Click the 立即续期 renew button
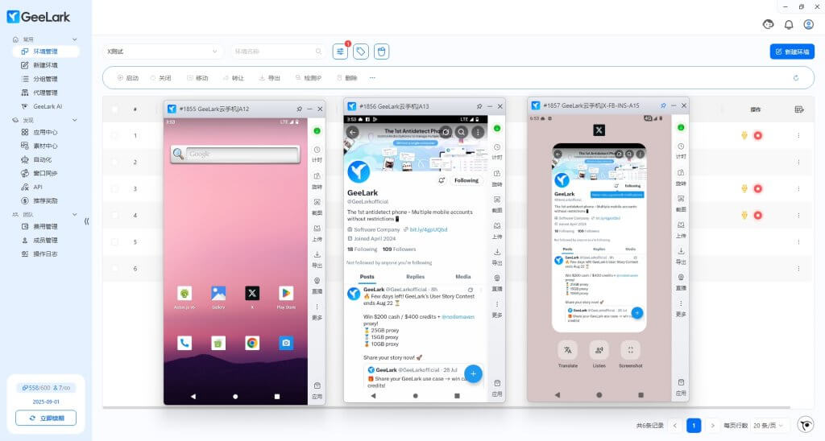 [46, 418]
